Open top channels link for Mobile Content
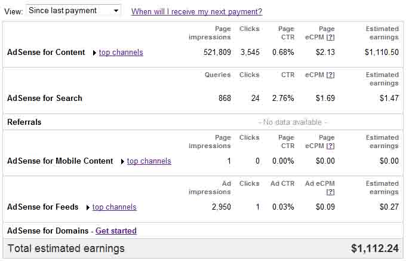Screen dimensions: 406x261 point(149,161)
